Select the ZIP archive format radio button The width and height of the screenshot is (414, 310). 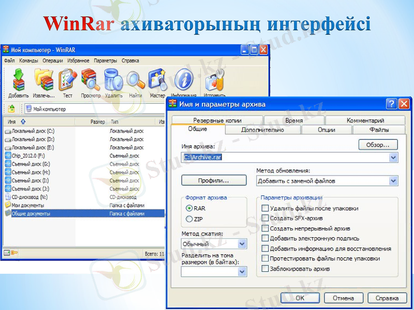tap(189, 220)
